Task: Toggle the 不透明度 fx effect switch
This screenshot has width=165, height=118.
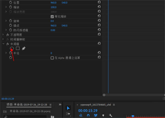Action: coord(8,35)
